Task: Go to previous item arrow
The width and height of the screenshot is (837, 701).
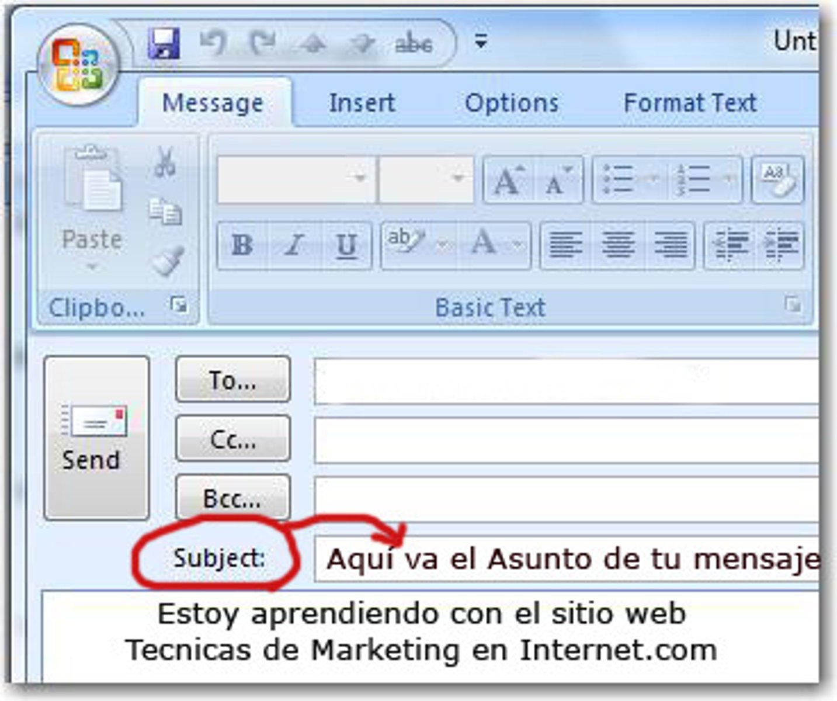Action: tap(312, 44)
